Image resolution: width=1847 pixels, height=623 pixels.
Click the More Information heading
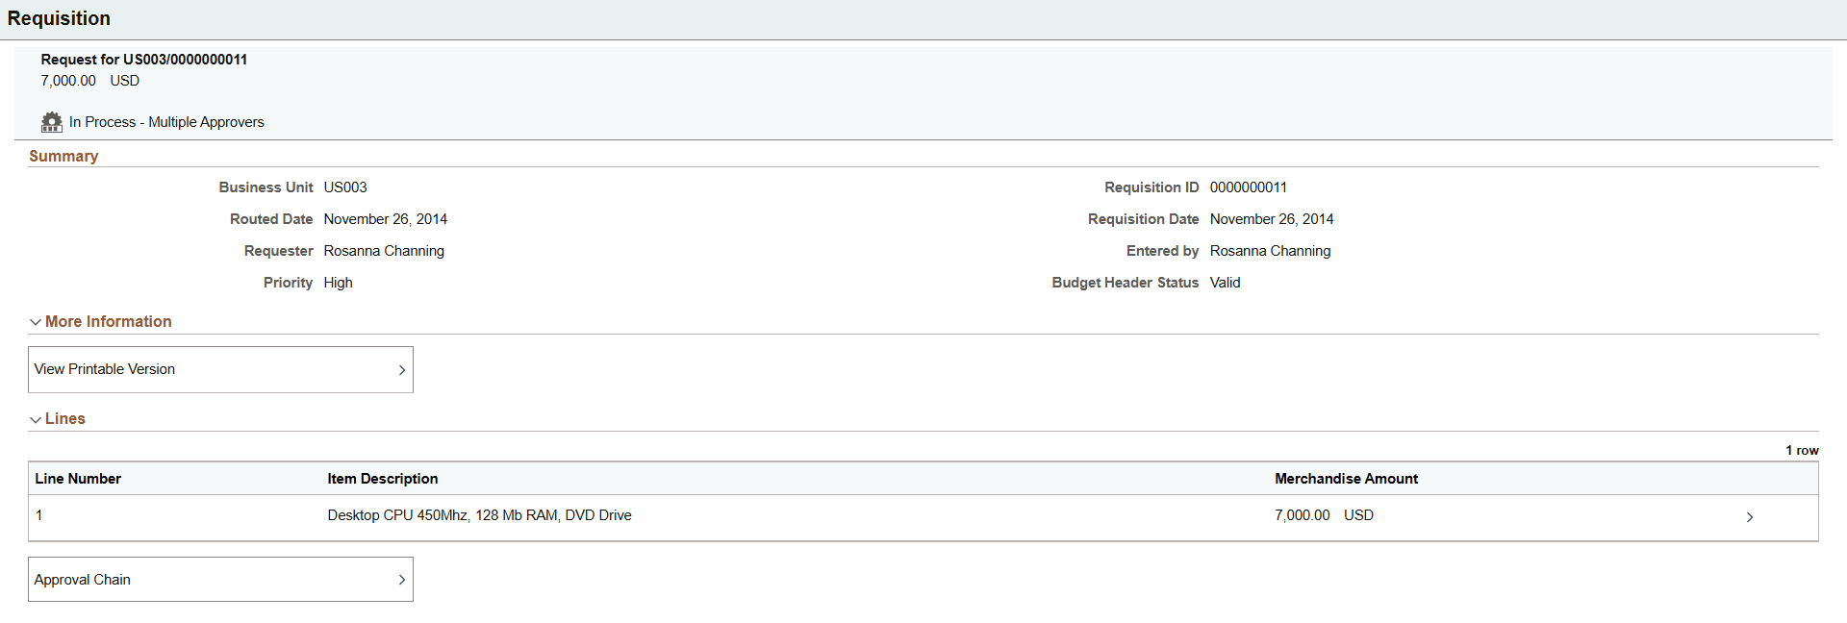click(x=109, y=322)
